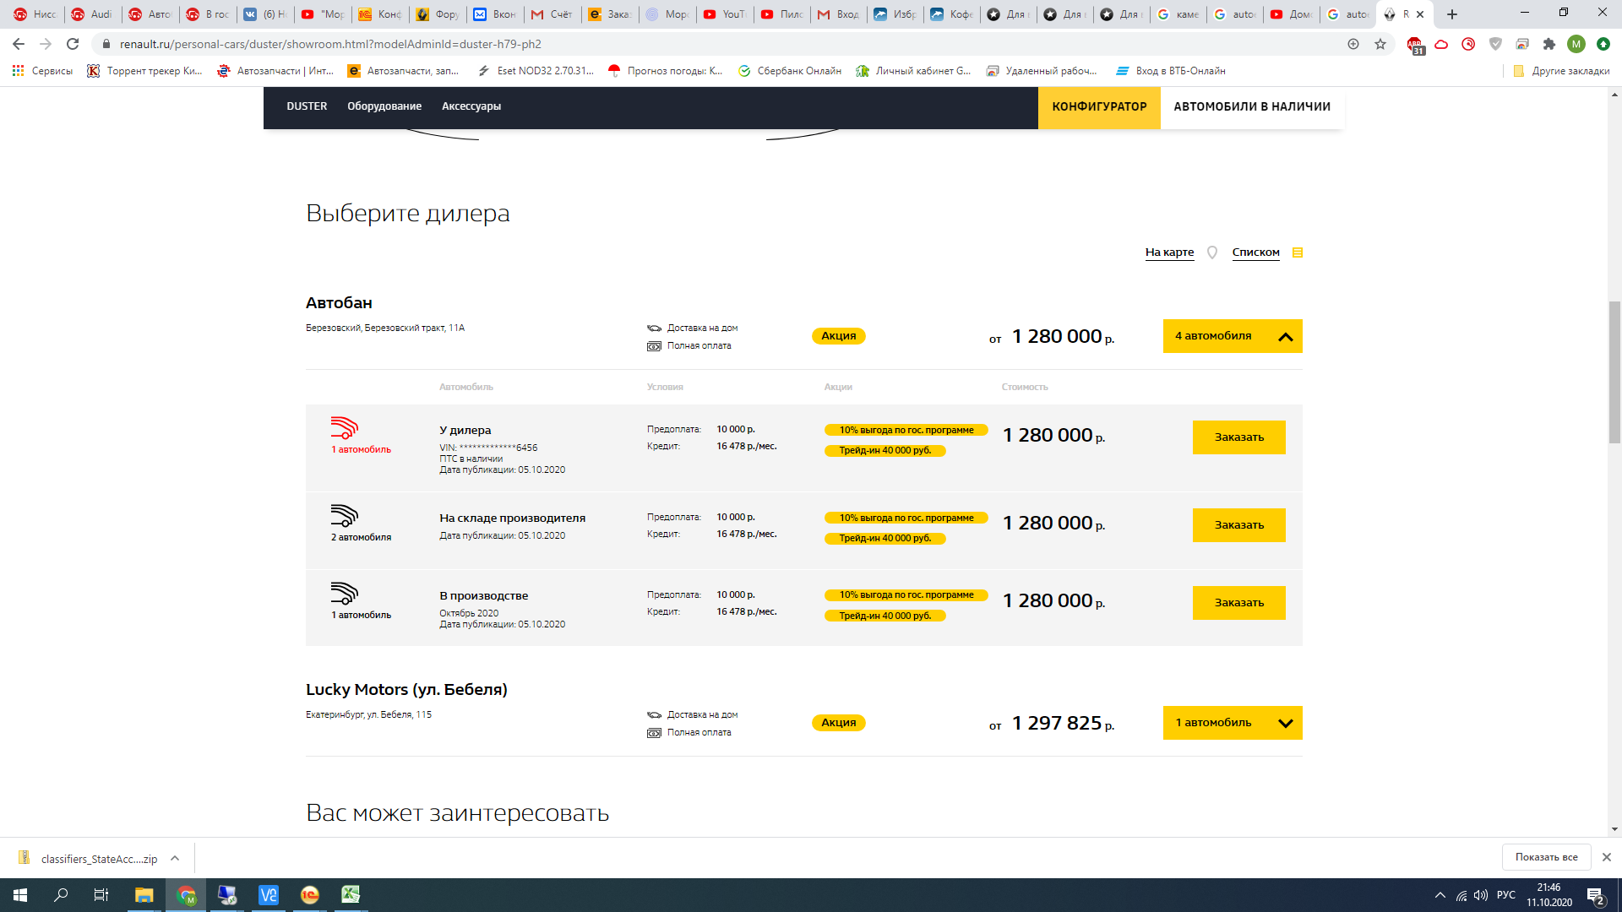Open Вход в ВТБ-Онлайн bookmark
The height and width of the screenshot is (912, 1622).
1171,71
